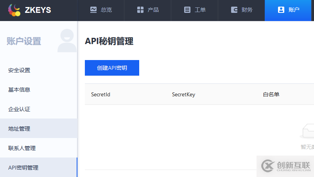Select the 账户 navigation tab
Image resolution: width=314 pixels, height=177 pixels.
pos(288,11)
